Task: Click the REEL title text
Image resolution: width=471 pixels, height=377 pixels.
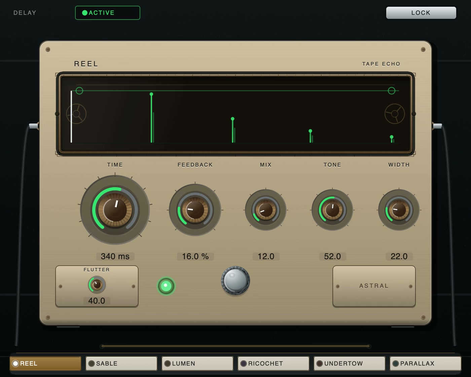Action: click(x=86, y=64)
